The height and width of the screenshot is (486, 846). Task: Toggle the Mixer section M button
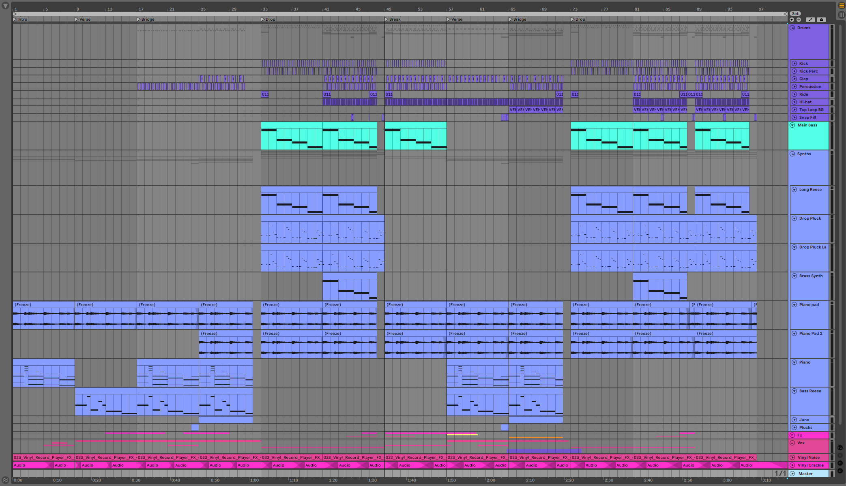point(840,463)
